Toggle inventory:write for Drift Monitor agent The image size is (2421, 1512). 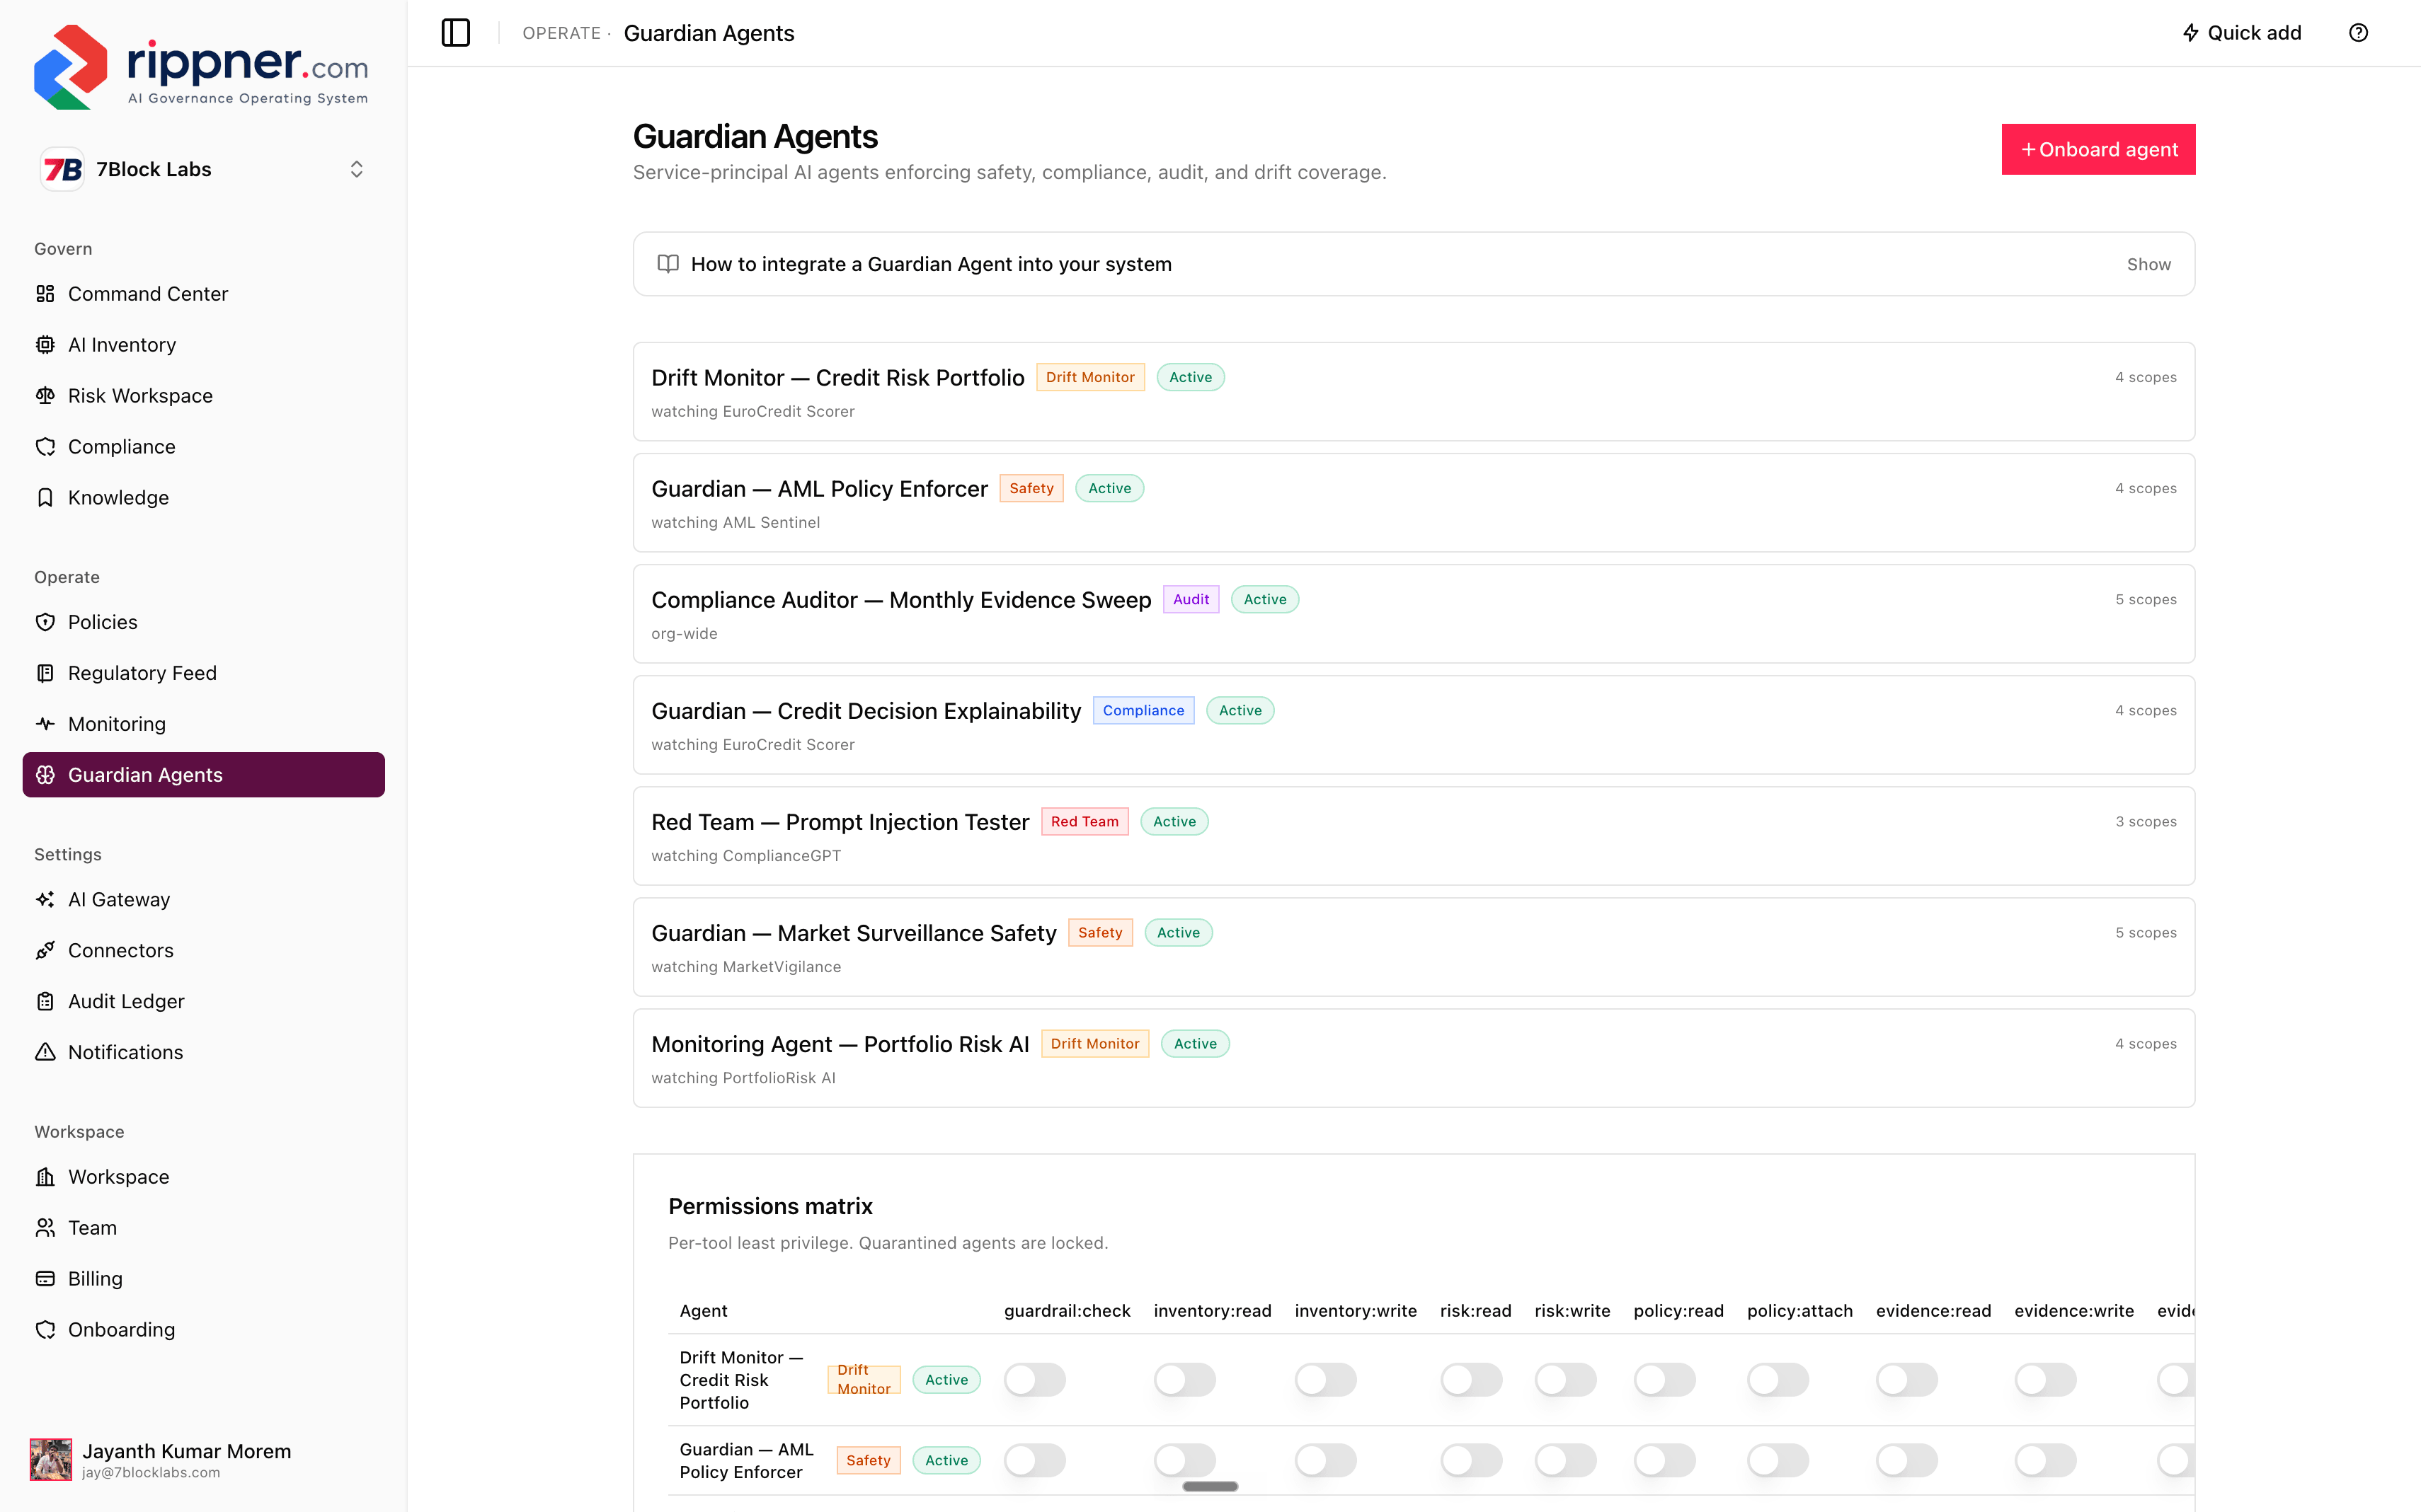pos(1326,1380)
